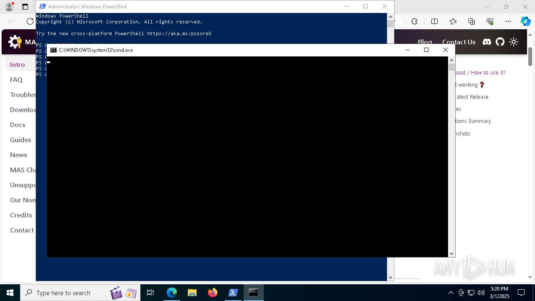Click PowerShell scrollbar up arrow
Image resolution: width=535 pixels, height=301 pixels.
click(390, 17)
